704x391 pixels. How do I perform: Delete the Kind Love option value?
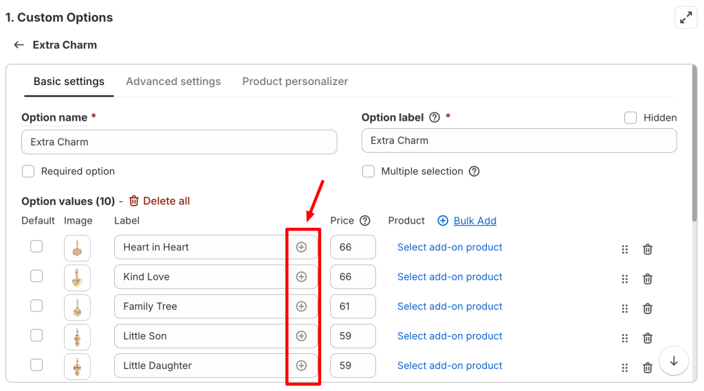click(647, 279)
